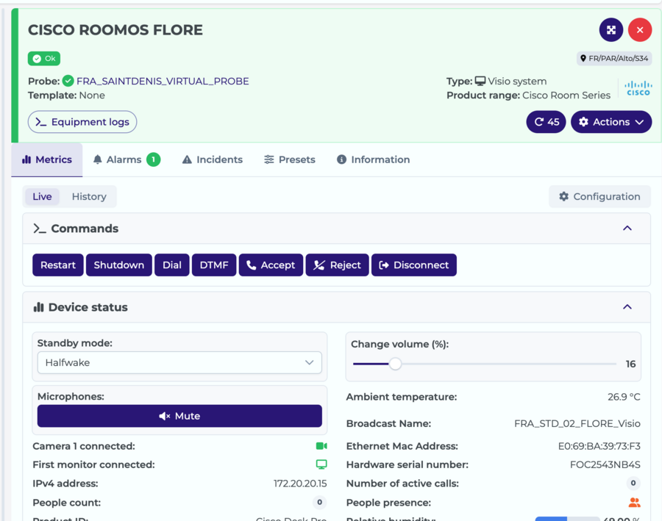
Task: Click the fullscreen expand icon button
Action: point(611,30)
